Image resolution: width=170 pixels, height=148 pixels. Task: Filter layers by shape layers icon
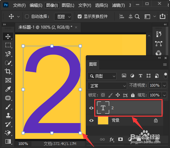pos(148,76)
